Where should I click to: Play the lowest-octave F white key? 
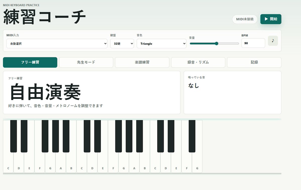click(40, 163)
